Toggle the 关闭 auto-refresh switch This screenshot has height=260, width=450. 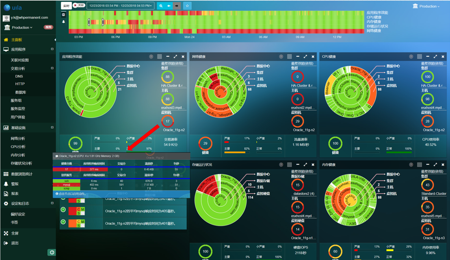pos(78,5)
